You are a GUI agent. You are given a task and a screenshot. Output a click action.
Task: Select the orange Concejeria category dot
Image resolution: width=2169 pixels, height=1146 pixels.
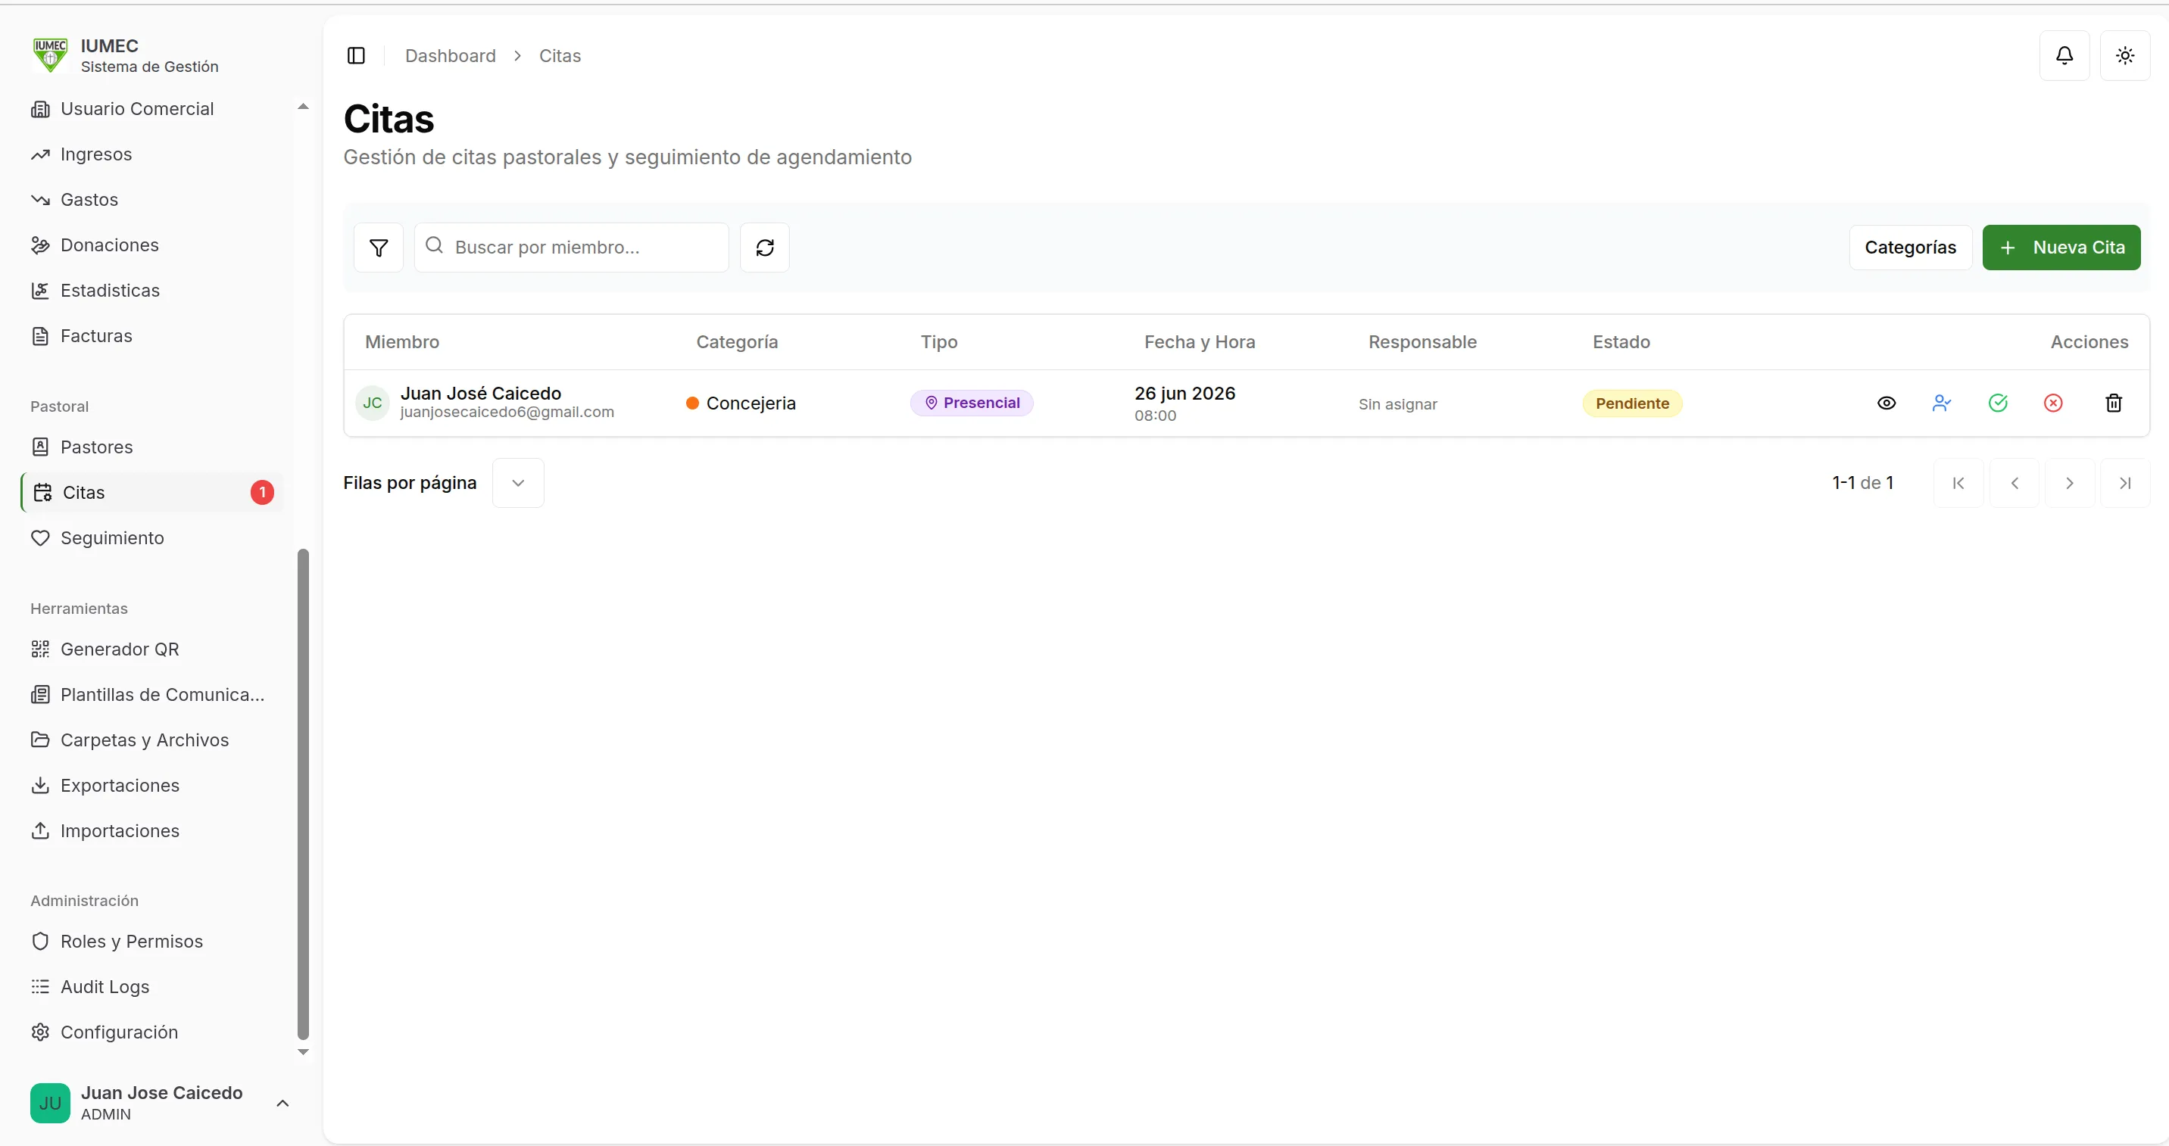(692, 403)
